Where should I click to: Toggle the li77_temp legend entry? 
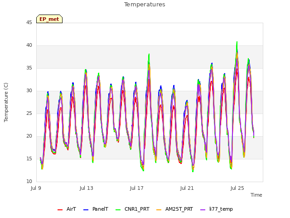(x=217, y=209)
